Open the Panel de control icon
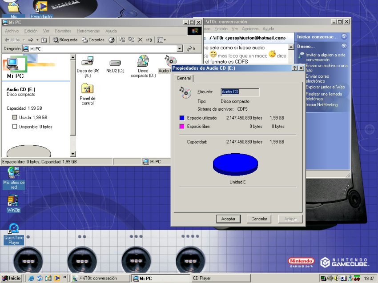 point(88,89)
